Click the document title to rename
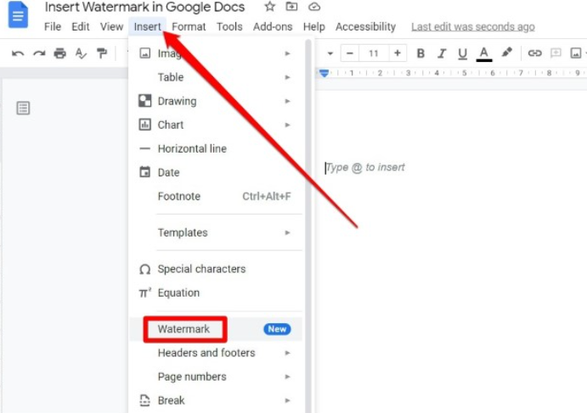Image resolution: width=587 pixels, height=413 pixels. coord(144,7)
